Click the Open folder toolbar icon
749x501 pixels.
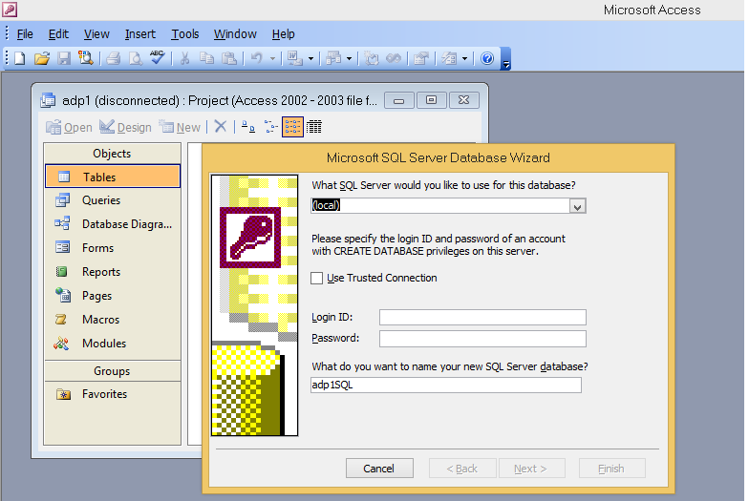(42, 58)
